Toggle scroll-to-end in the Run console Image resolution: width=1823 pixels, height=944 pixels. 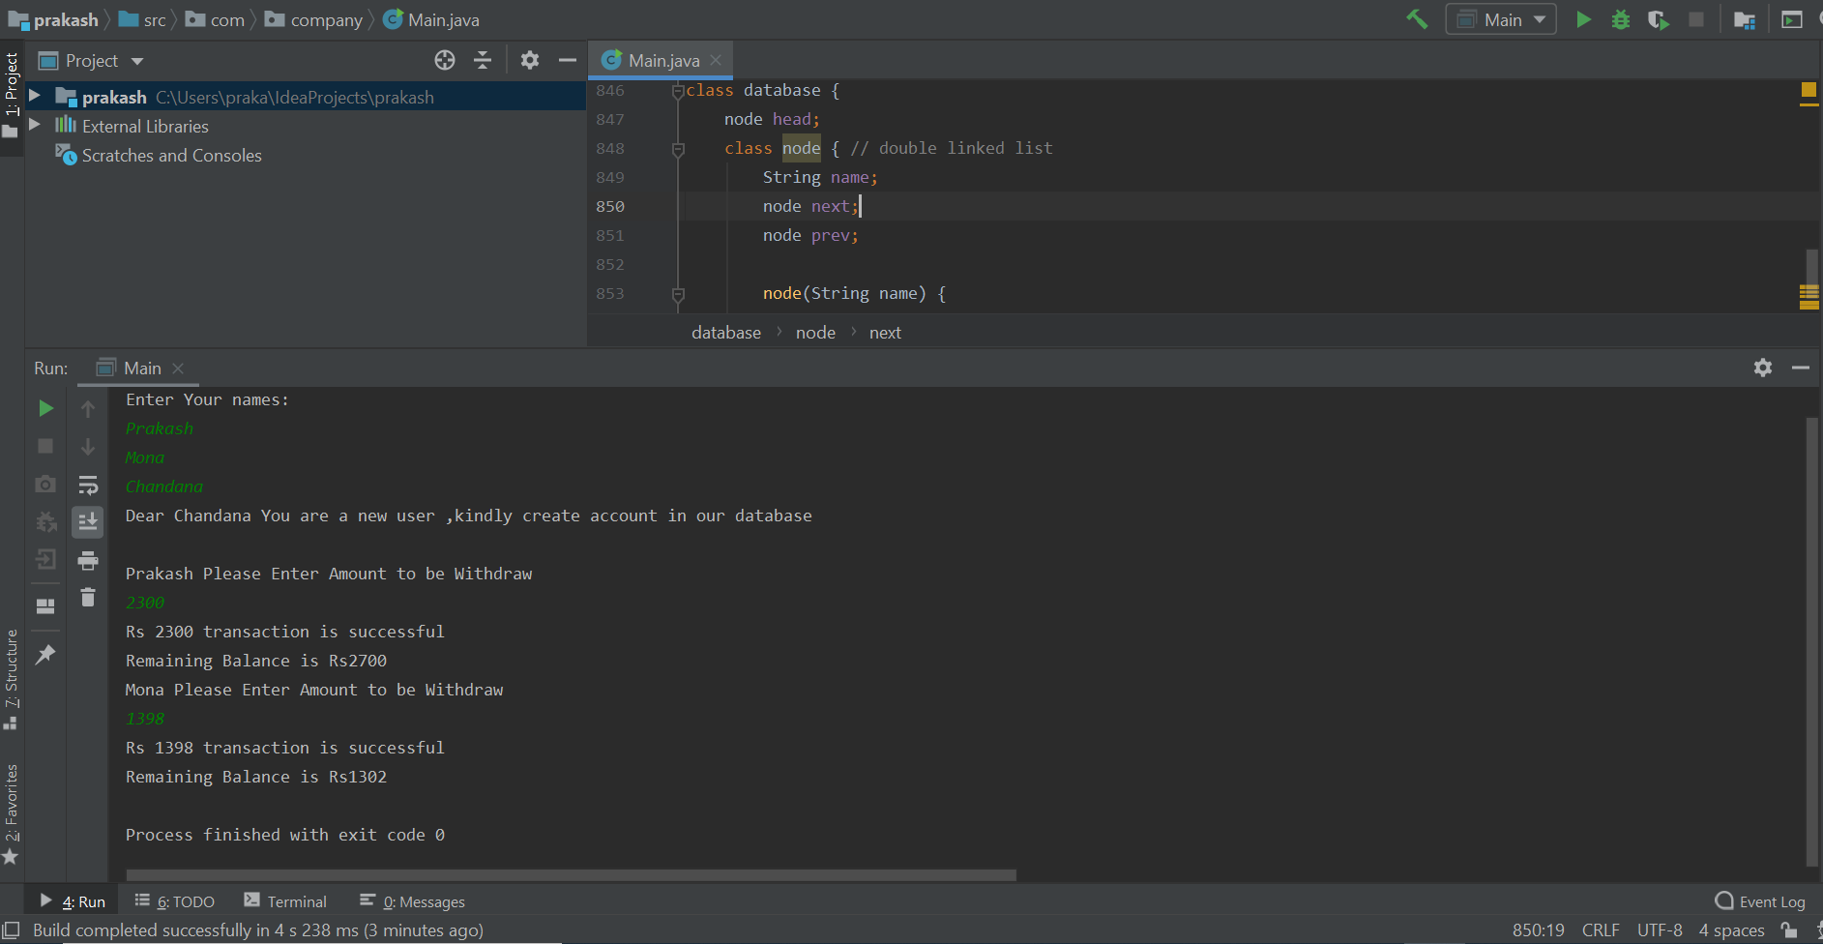click(x=88, y=521)
